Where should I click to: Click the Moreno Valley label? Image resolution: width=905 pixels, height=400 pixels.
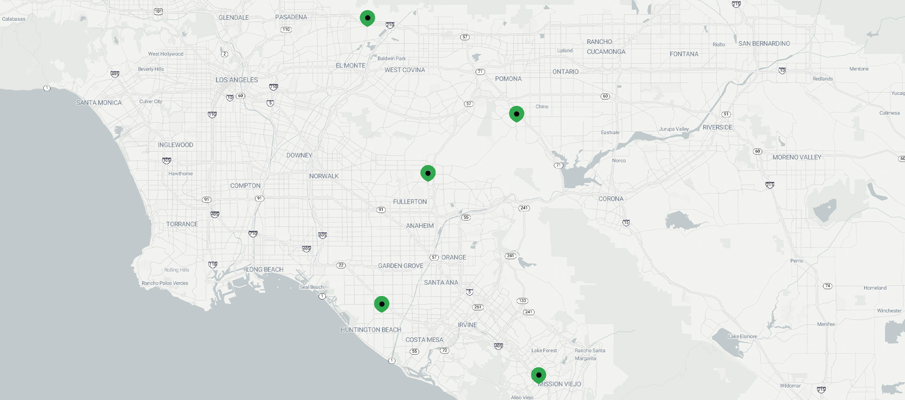(797, 157)
